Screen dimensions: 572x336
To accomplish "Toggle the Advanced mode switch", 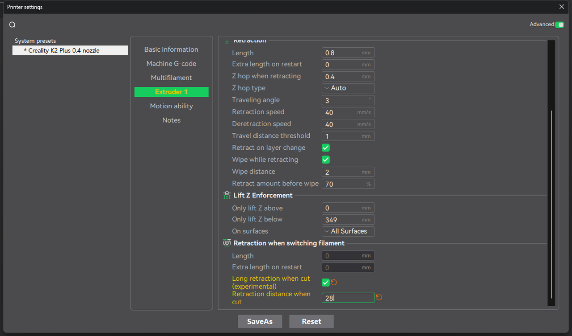I will point(559,25).
